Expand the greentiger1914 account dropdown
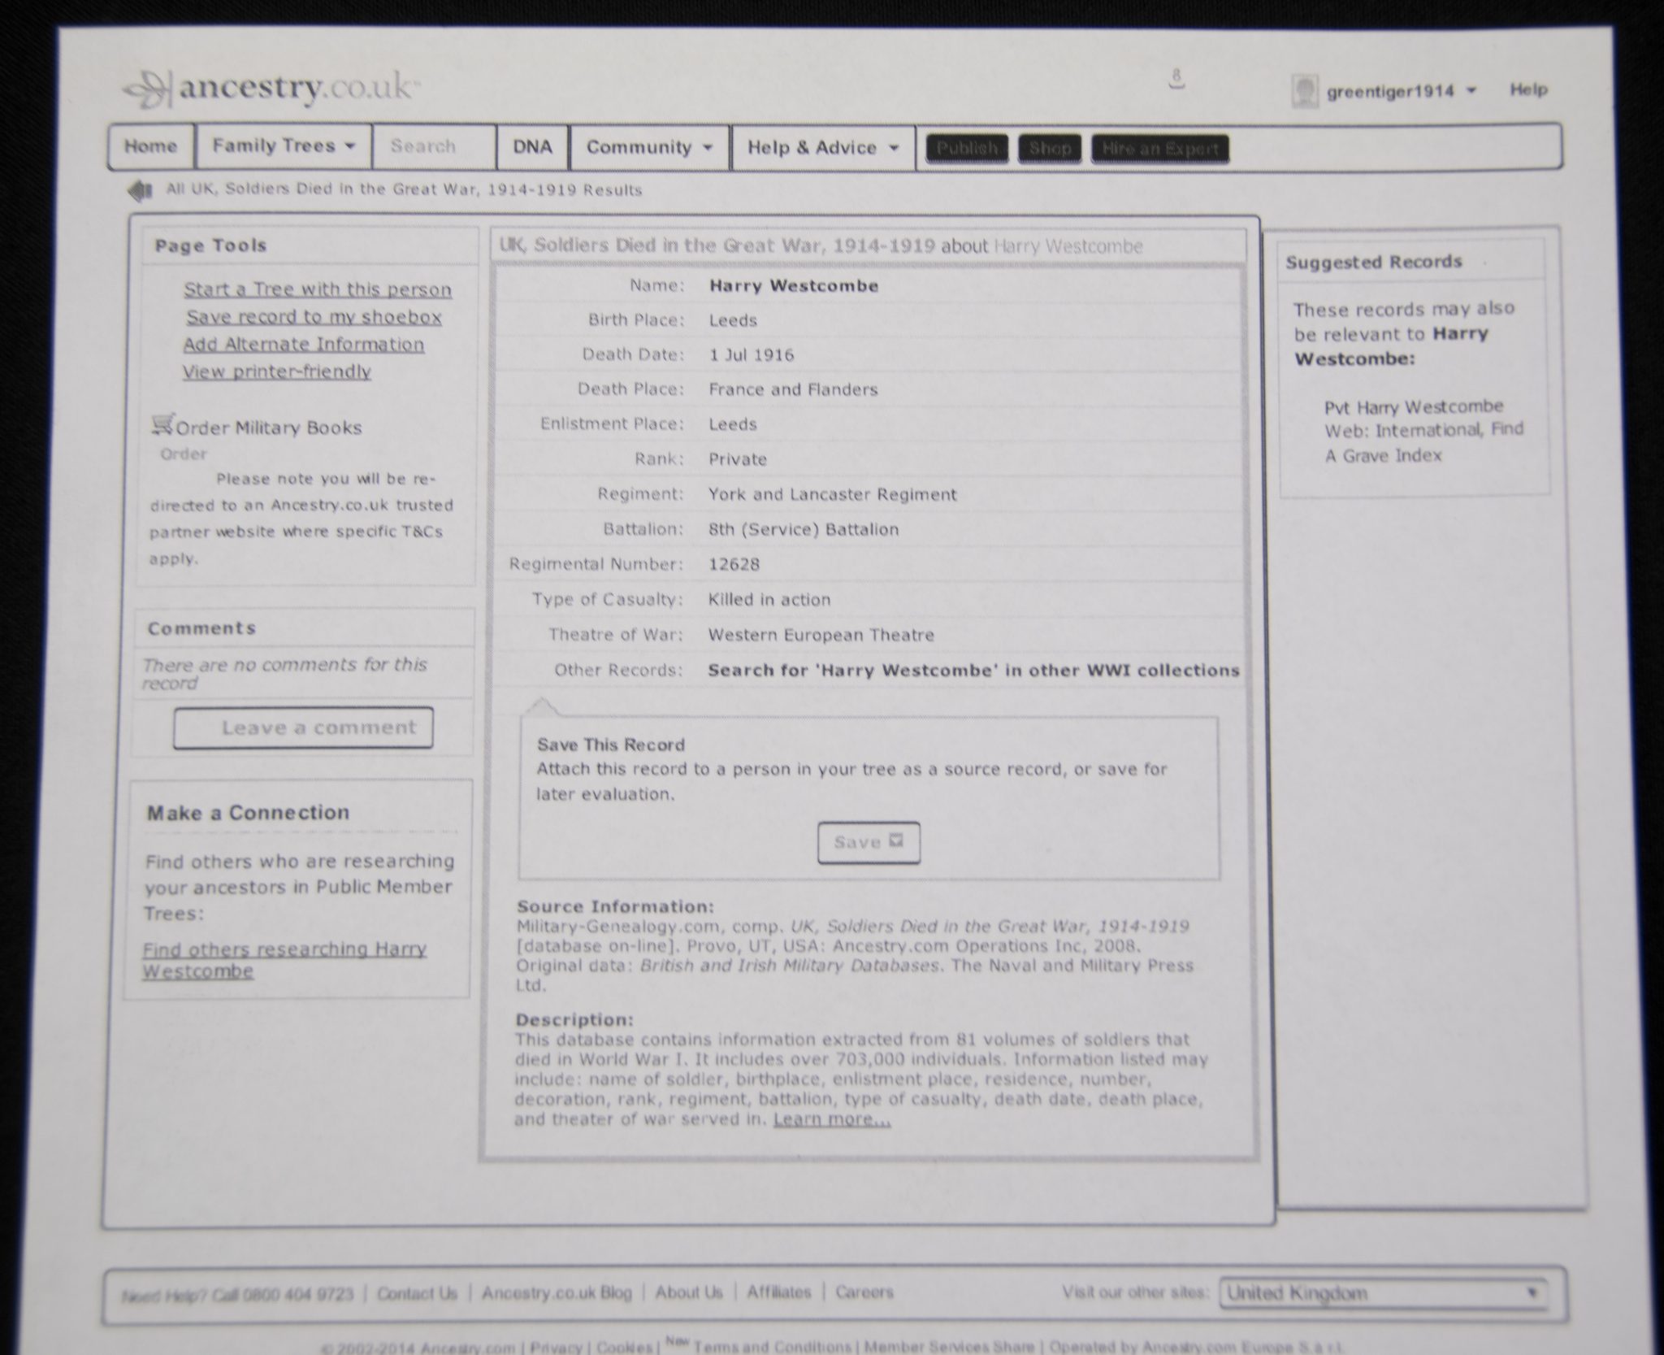Image resolution: width=1664 pixels, height=1355 pixels. point(1471,91)
